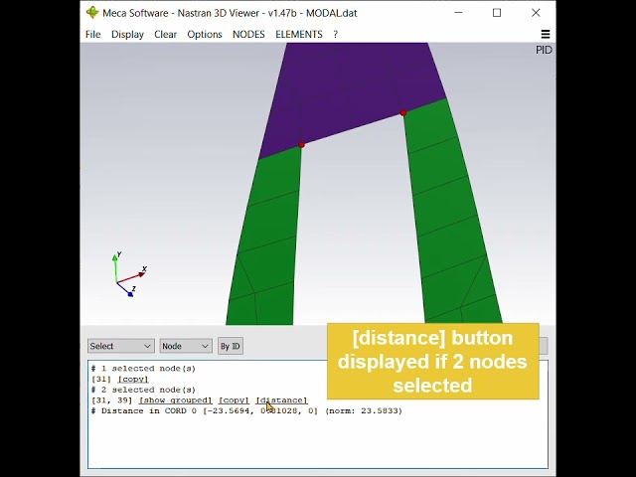Select the left red node marker
The width and height of the screenshot is (636, 477).
(301, 145)
